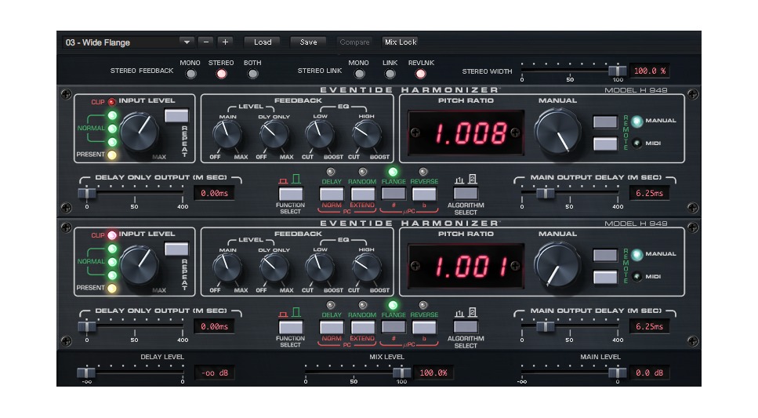Adjust the Stereo Width slider handle
This screenshot has width=758, height=418.
618,71
